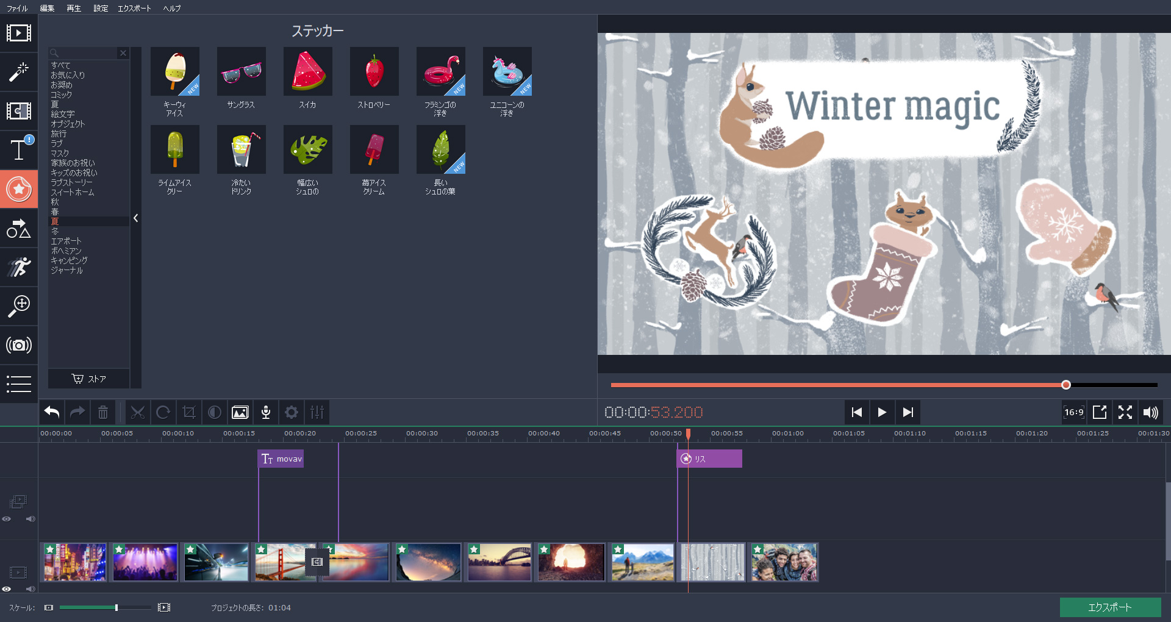Click the Crop tool icon
The image size is (1171, 622).
point(189,413)
